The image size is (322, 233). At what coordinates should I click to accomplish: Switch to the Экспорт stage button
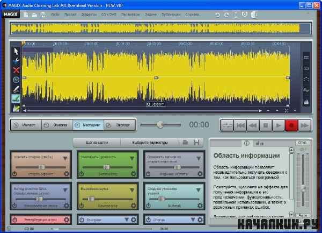coord(120,125)
